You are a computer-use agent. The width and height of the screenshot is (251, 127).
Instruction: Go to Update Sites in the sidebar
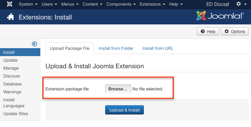pos(16,113)
